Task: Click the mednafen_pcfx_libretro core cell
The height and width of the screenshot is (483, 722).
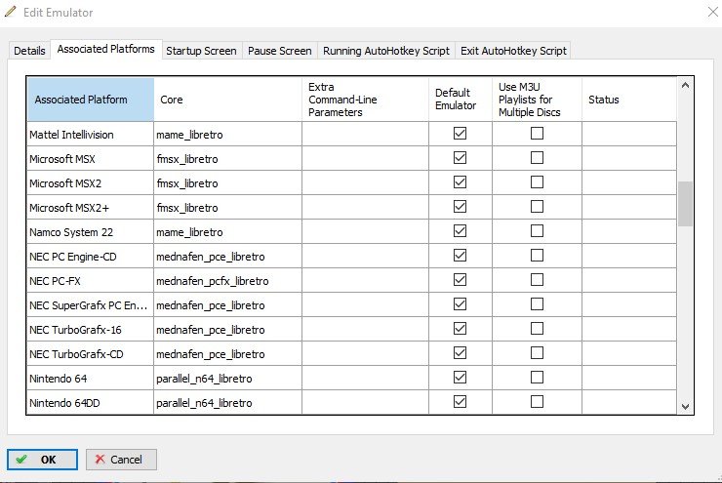Action: 228,281
